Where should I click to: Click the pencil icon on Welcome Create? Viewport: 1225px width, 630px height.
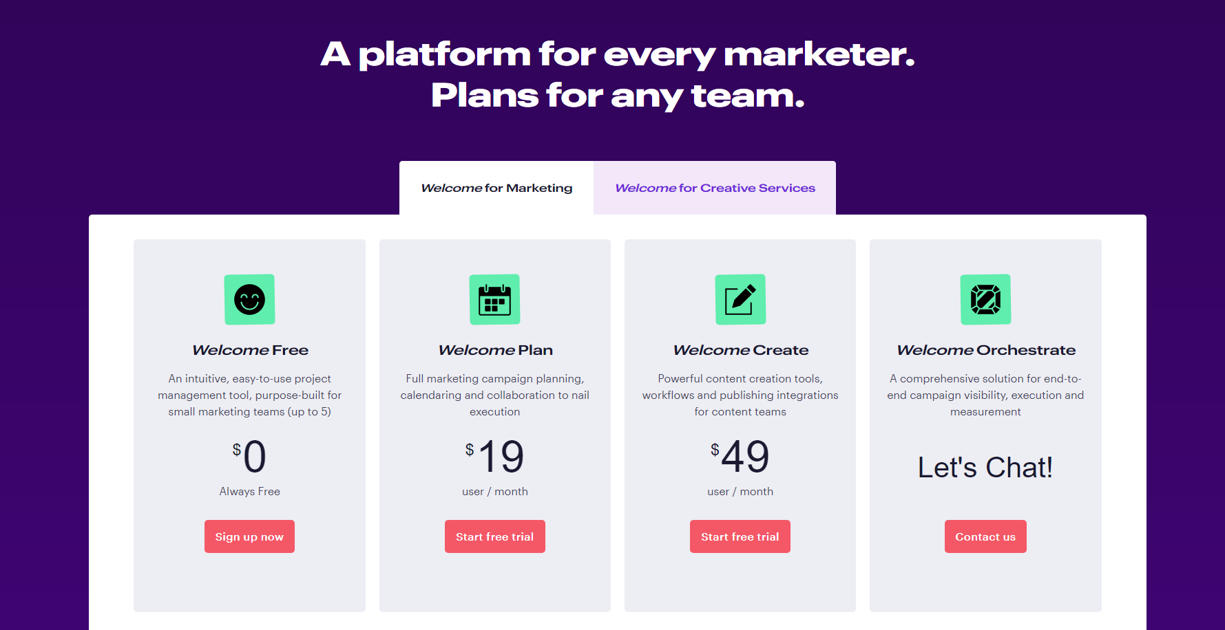coord(740,299)
